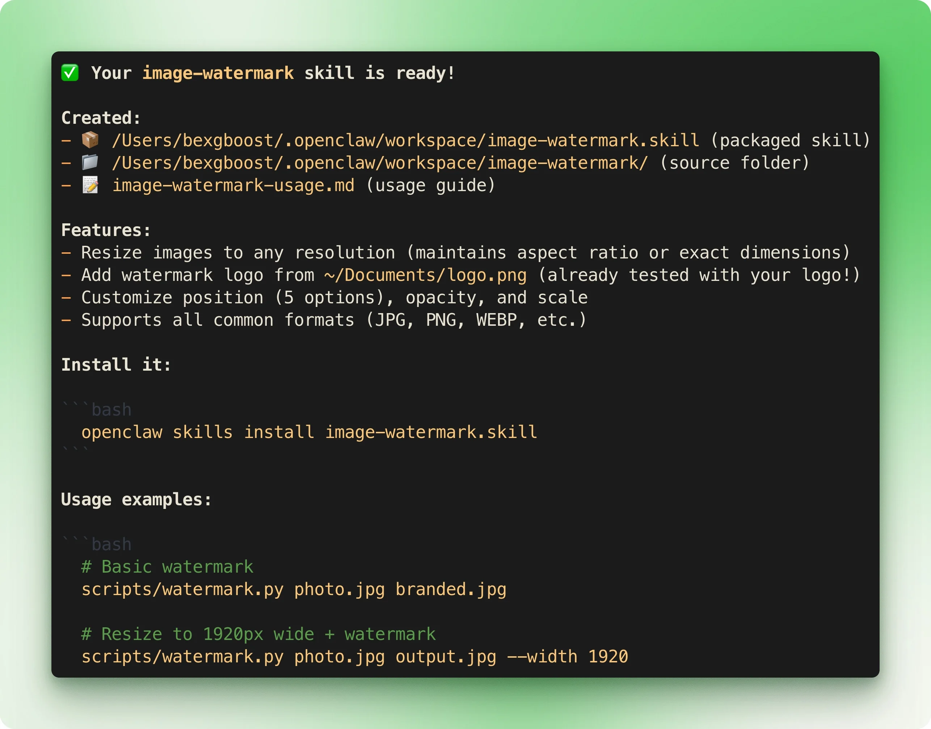931x729 pixels.
Task: Click the # Basic watermark comment
Action: 167,567
